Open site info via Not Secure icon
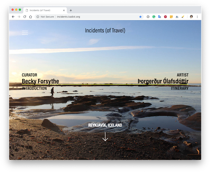210x172 pixels. coord(38,17)
